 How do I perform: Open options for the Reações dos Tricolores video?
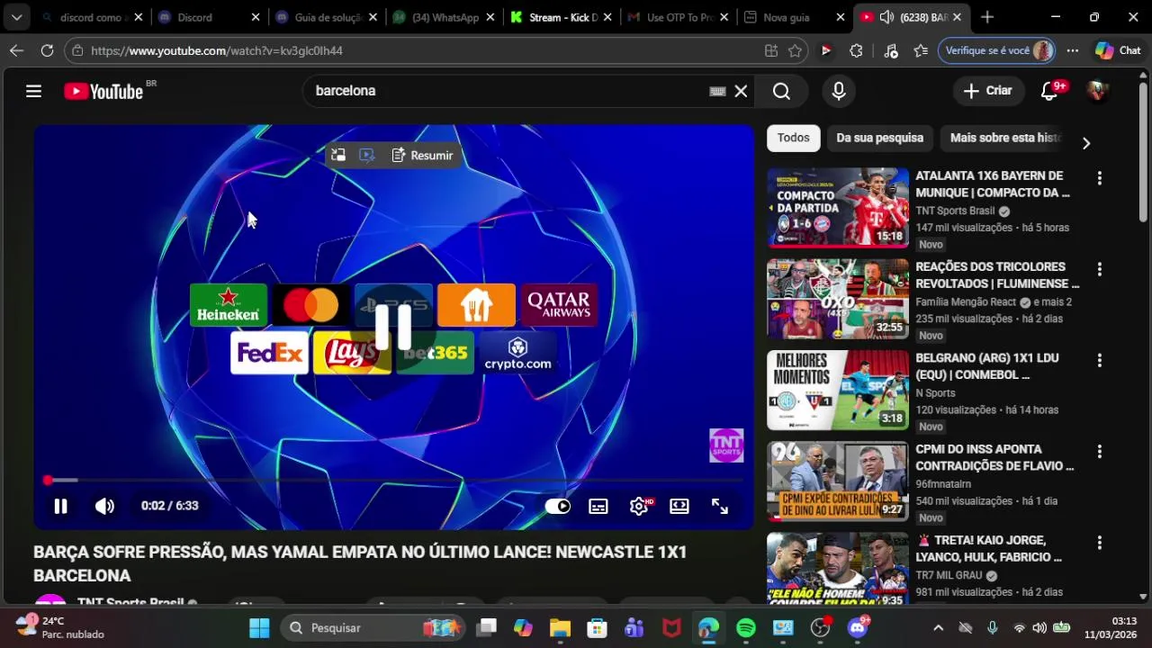click(x=1099, y=269)
